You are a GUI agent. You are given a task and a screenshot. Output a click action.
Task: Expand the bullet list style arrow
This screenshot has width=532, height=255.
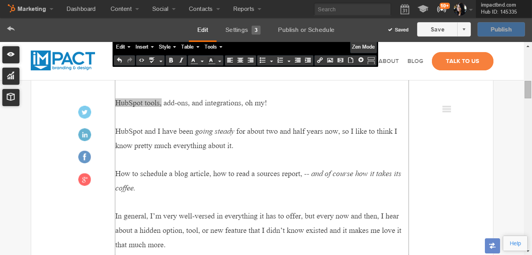coord(271,61)
